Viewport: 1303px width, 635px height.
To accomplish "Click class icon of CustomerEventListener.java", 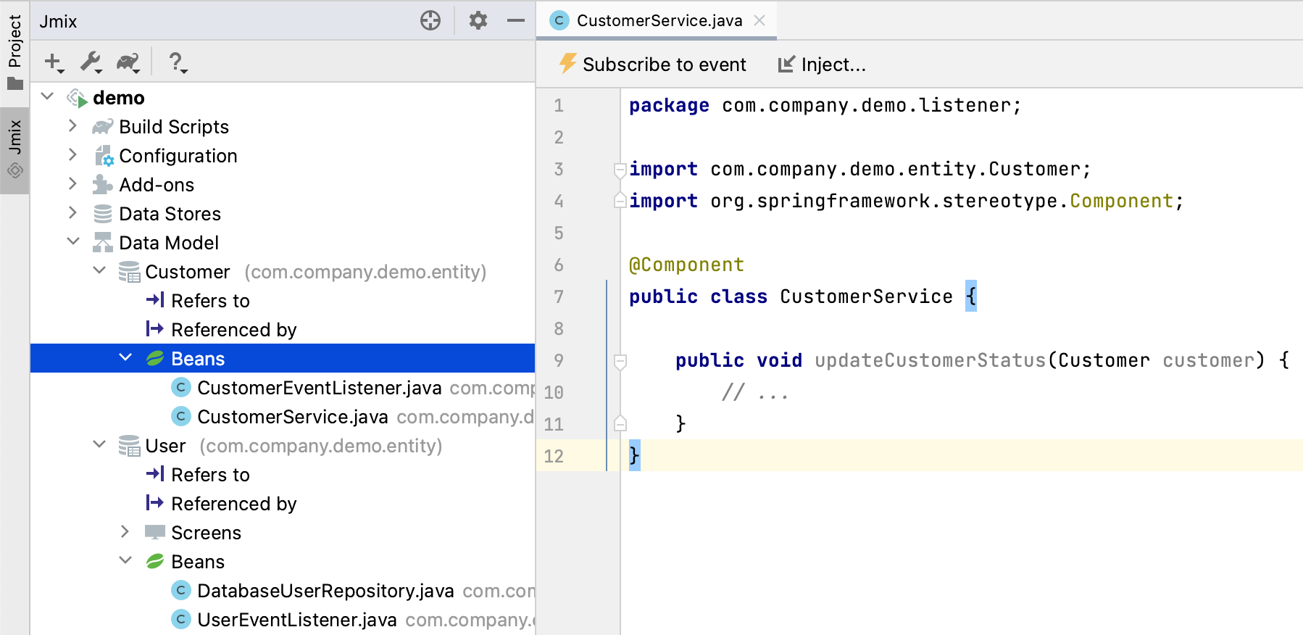I will click(181, 388).
